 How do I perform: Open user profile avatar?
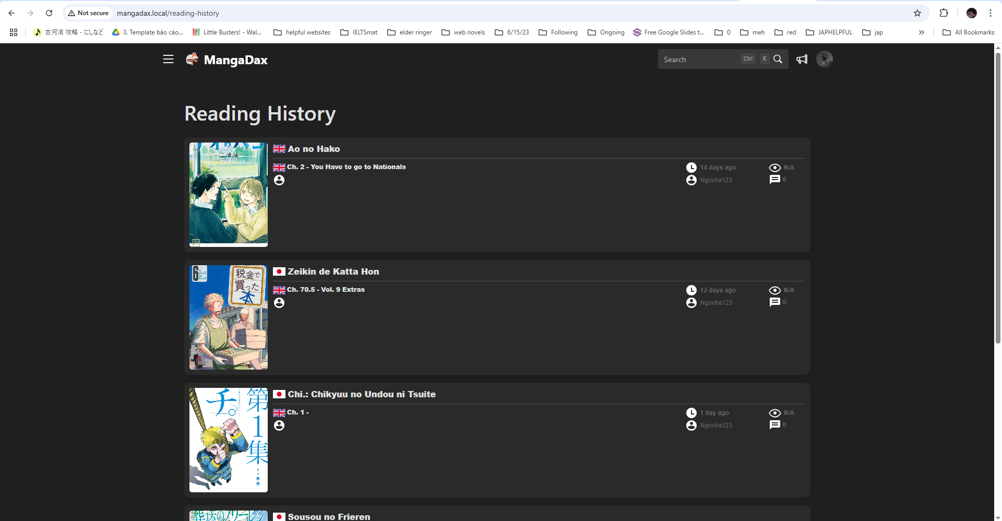click(x=825, y=59)
